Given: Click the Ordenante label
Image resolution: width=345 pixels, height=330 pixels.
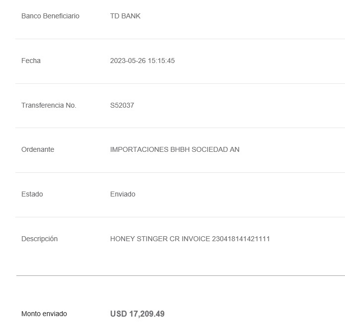Looking at the screenshot, I should 38,149.
